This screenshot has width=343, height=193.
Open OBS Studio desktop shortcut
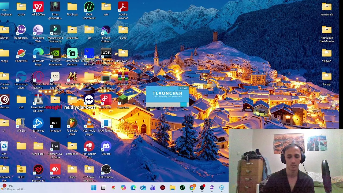(x=106, y=172)
